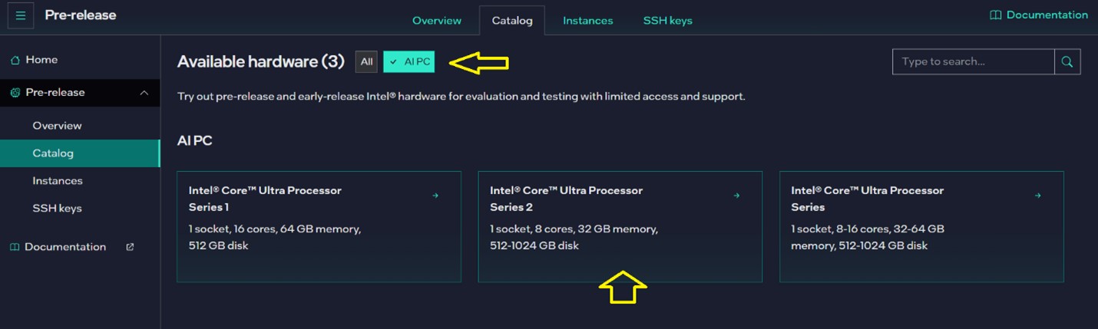Click the book icon beside top Documentation
1098x329 pixels.
click(995, 15)
